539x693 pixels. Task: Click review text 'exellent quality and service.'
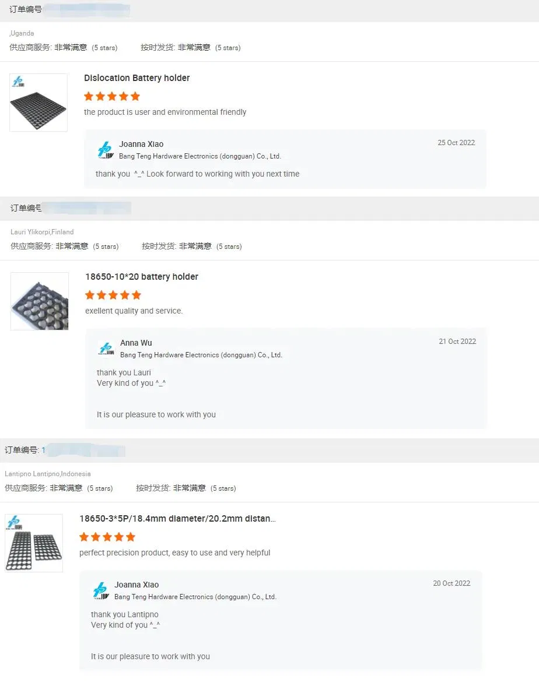[134, 311]
